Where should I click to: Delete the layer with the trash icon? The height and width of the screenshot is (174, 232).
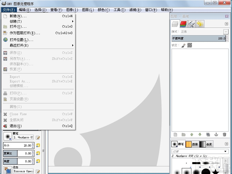[225, 134]
